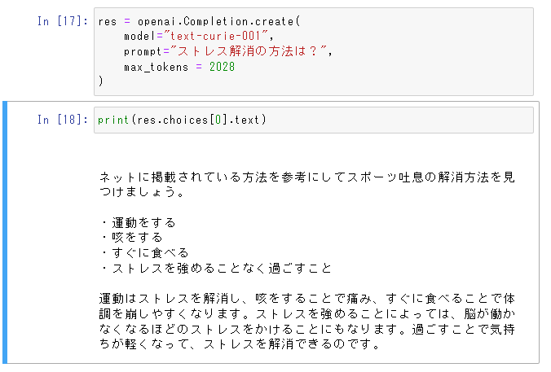Select the In [18] prompt label

point(63,120)
